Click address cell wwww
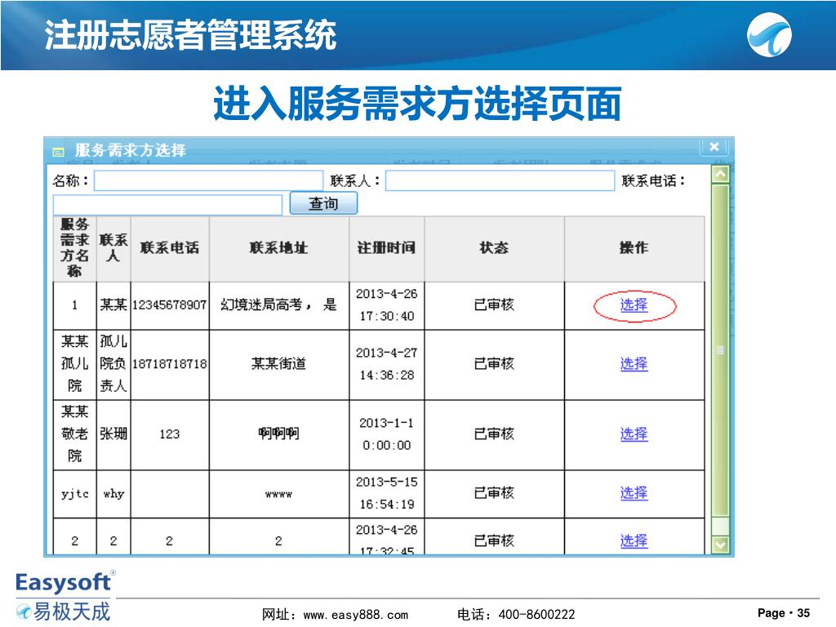The height and width of the screenshot is (627, 836). point(279,494)
